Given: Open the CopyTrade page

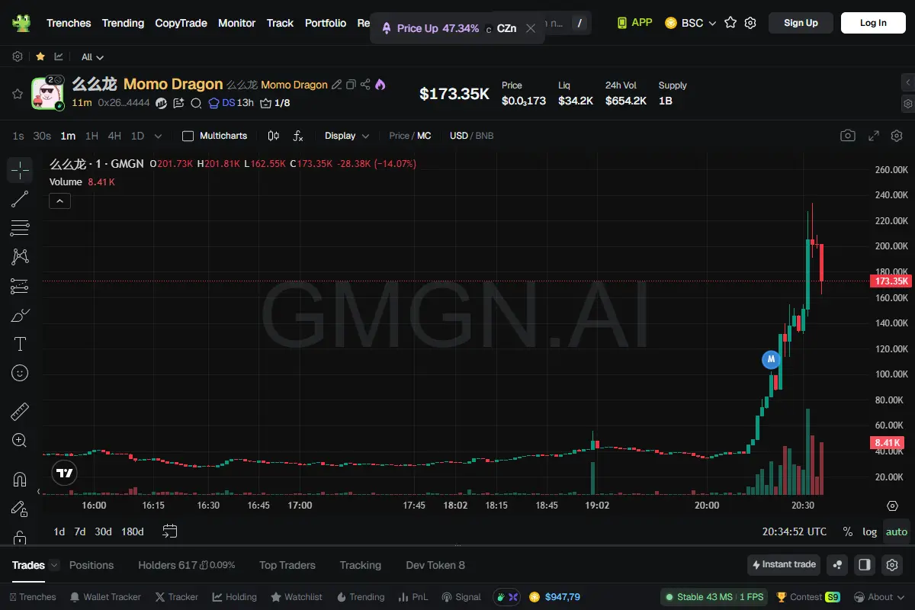Looking at the screenshot, I should (181, 23).
